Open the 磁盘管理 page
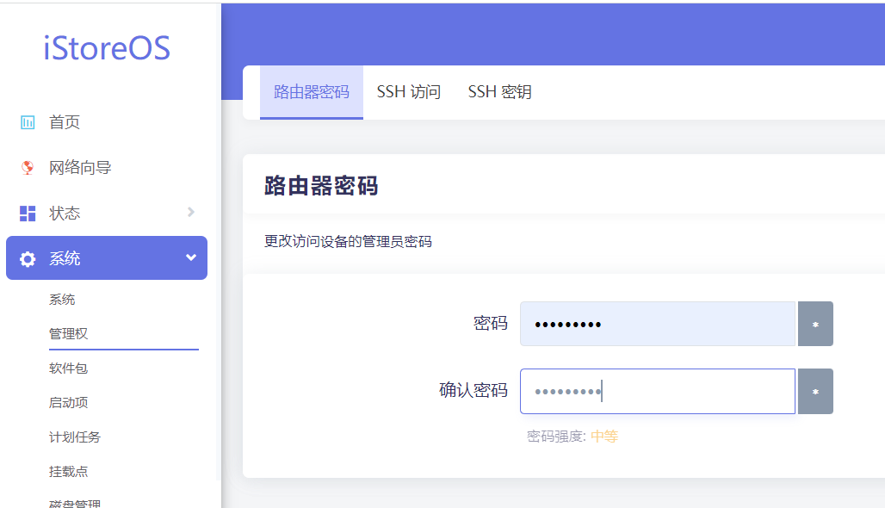 [x=73, y=503]
